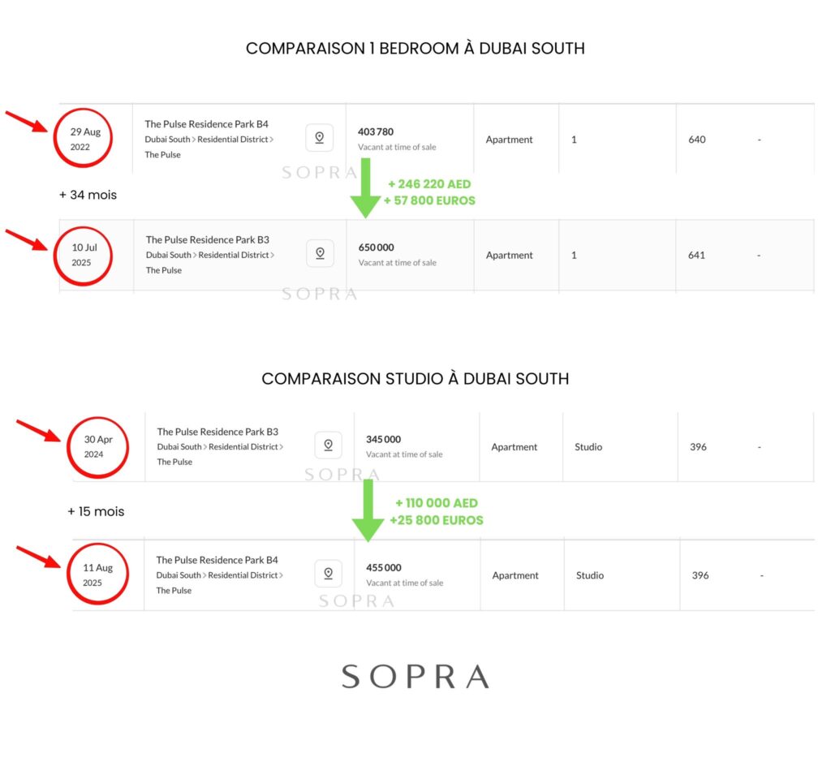This screenshot has height=766, width=831.
Task: Click the large SOPRA logo at bottom
Action: click(x=415, y=677)
